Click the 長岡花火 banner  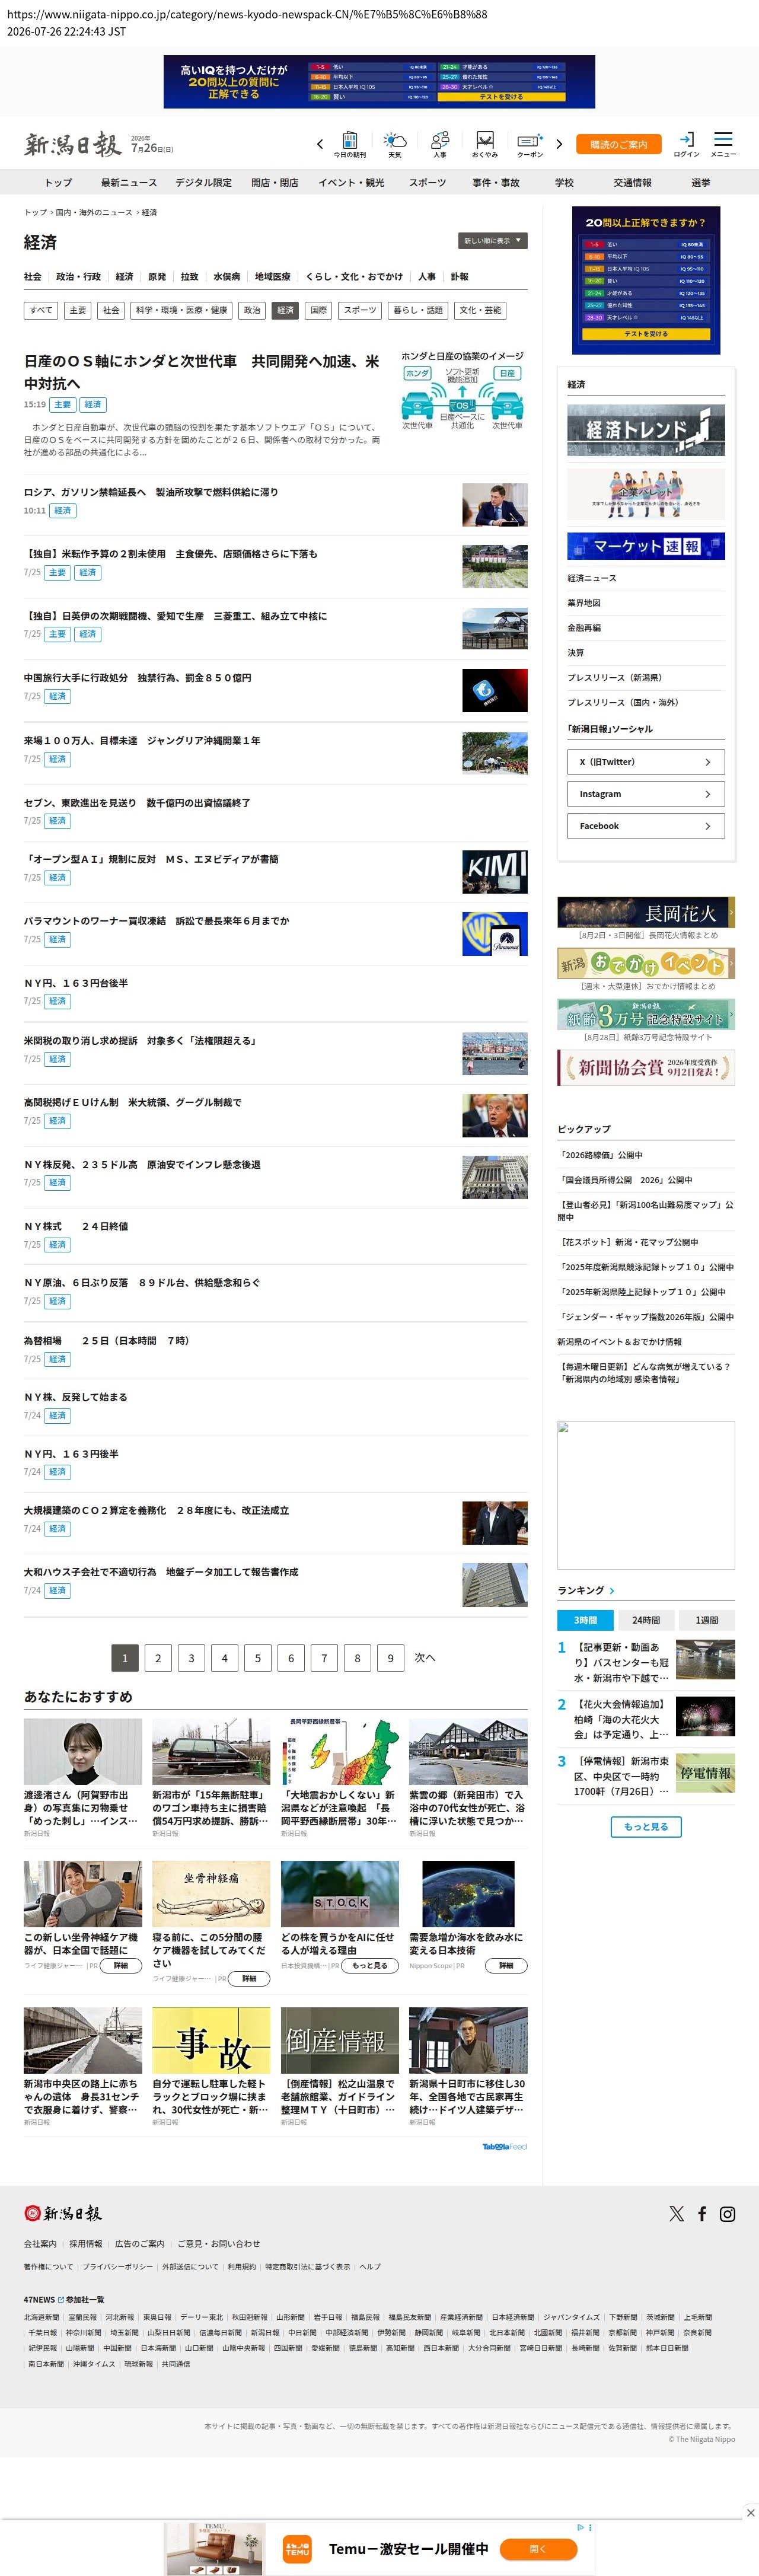click(x=646, y=913)
